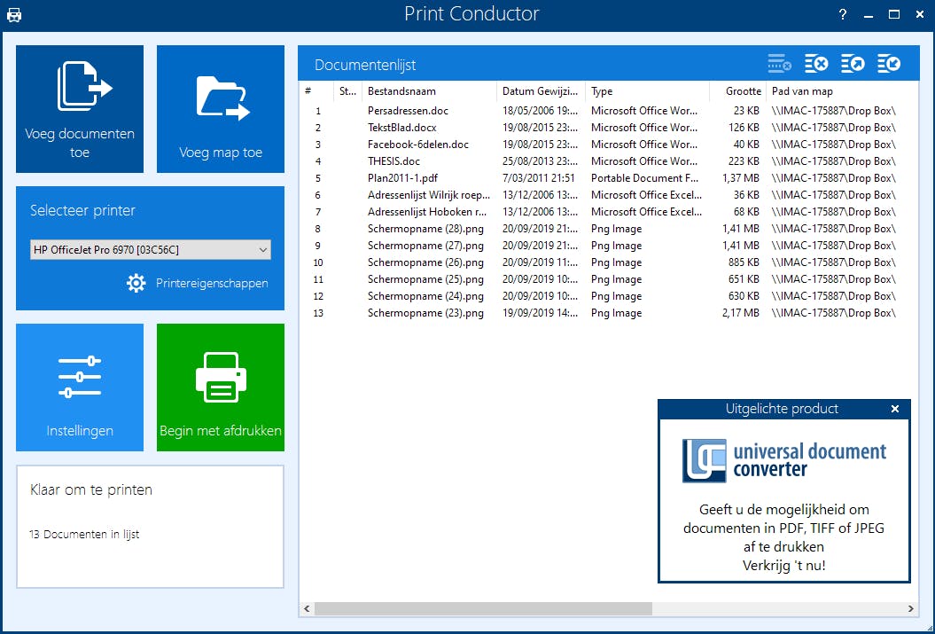Select the Plan2011-1.pdf row
This screenshot has height=634, width=935.
coord(608,177)
